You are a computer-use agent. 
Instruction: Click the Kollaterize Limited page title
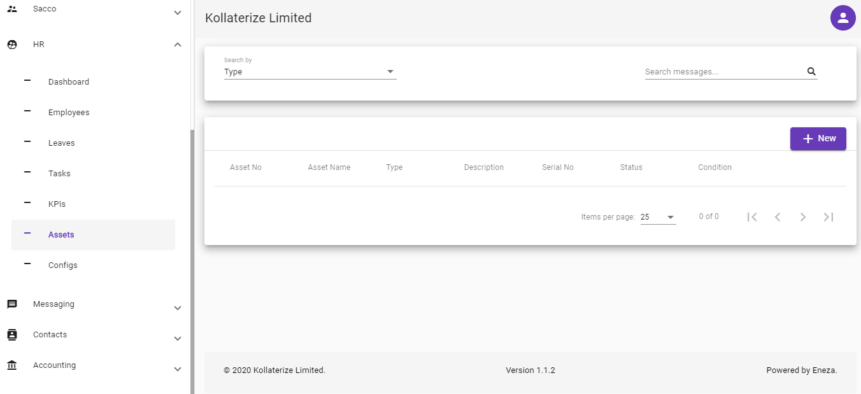click(259, 18)
